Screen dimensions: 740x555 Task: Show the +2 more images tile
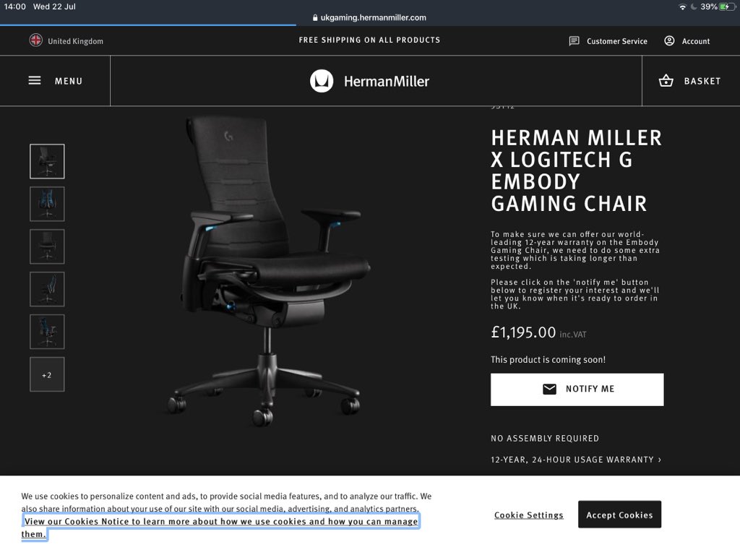click(x=47, y=375)
